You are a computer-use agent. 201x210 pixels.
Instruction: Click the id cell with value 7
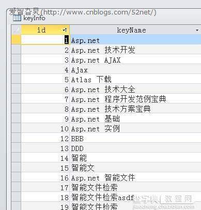click(x=45, y=99)
